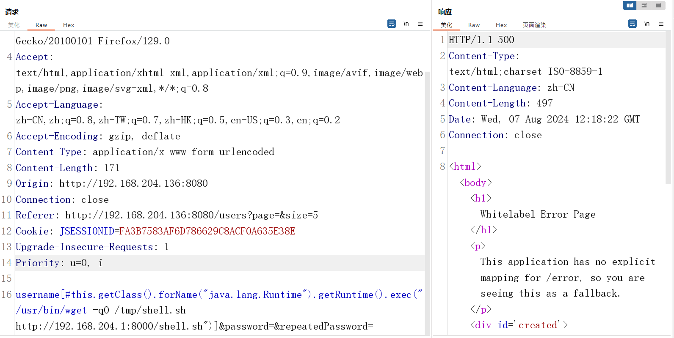The image size is (674, 338).
Task: Click the JSESSIONID cookie value
Action: (x=207, y=231)
